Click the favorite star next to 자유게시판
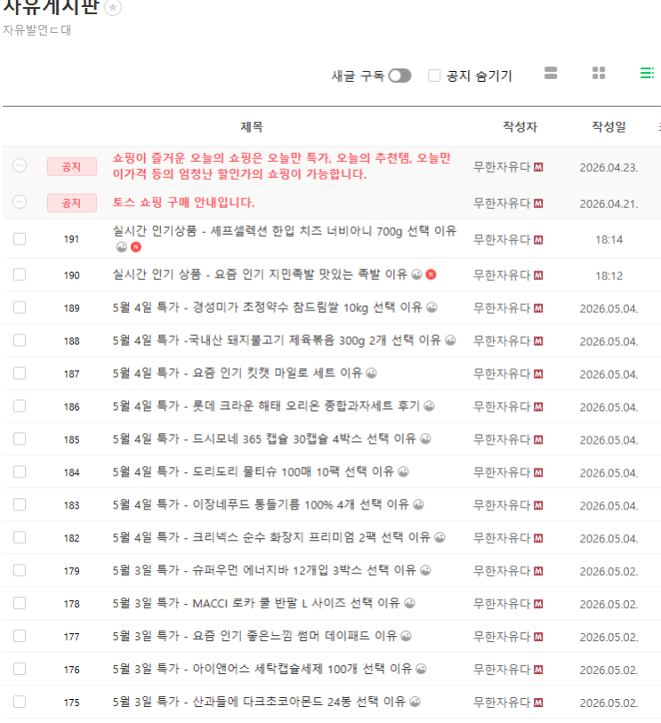661x723 pixels. tap(113, 7)
